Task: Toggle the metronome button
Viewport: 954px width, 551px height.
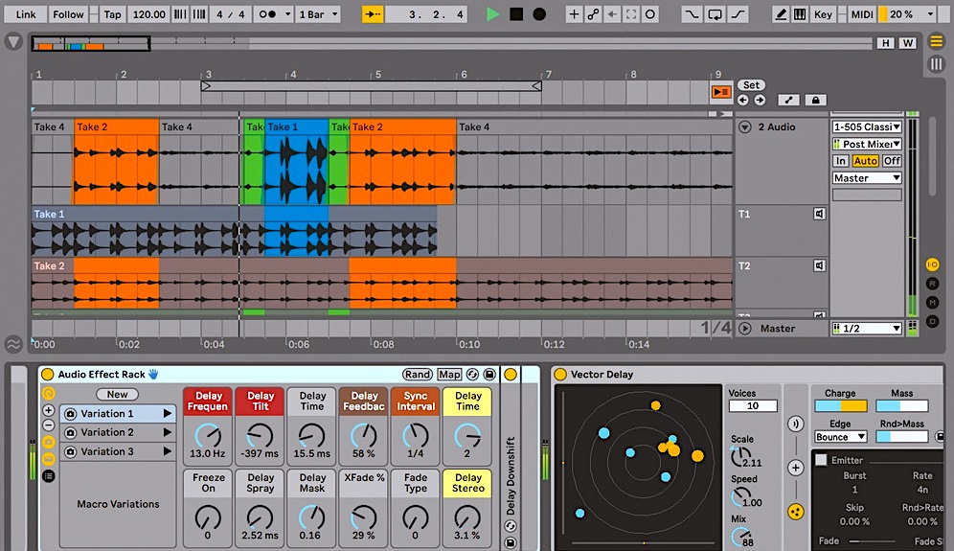Action: point(269,14)
